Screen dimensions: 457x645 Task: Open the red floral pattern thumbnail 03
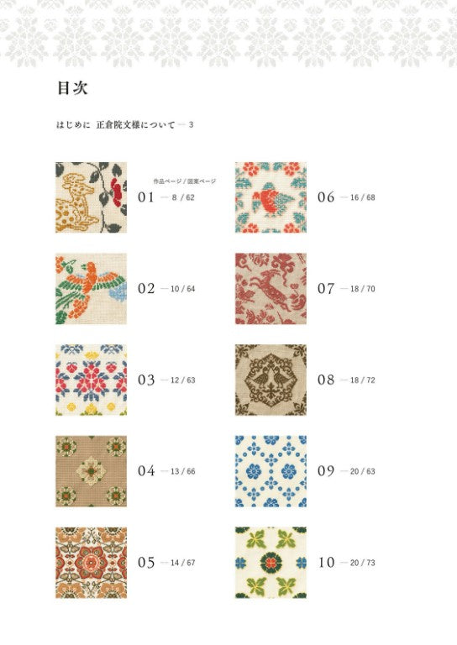(x=91, y=380)
